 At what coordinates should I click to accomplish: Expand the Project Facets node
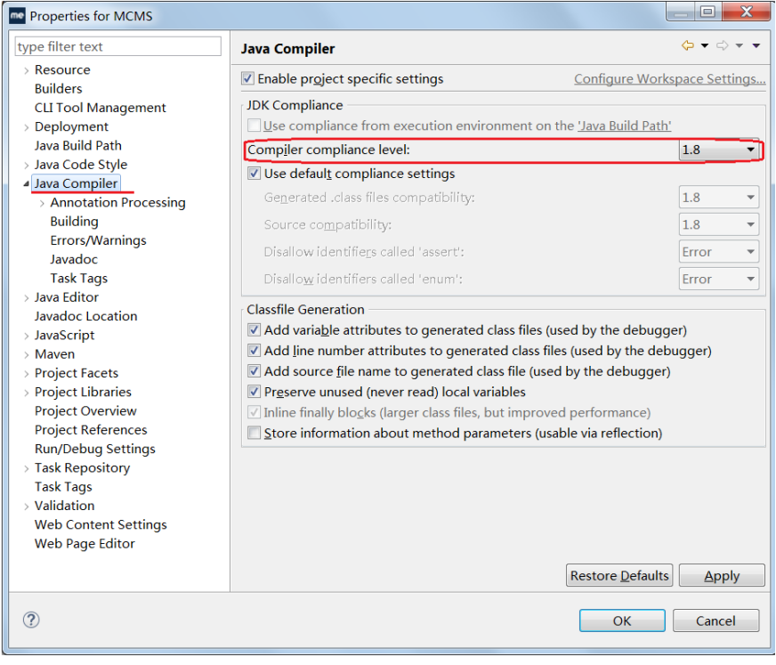coord(26,373)
